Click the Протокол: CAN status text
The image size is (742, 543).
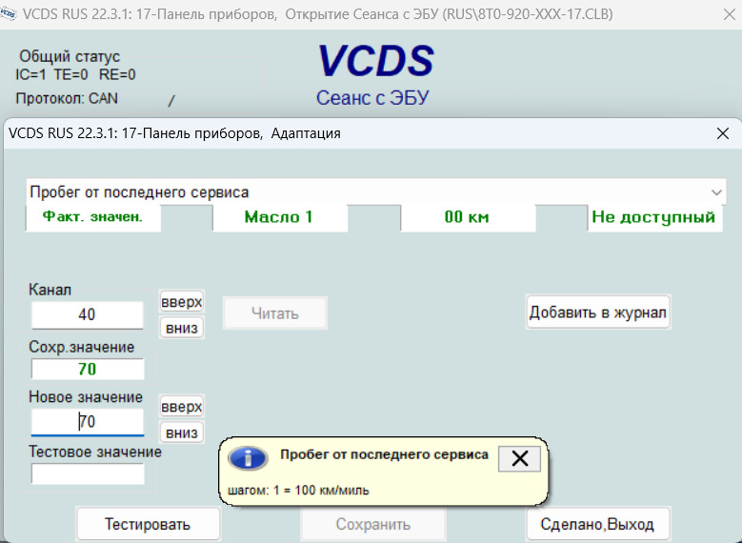click(67, 98)
